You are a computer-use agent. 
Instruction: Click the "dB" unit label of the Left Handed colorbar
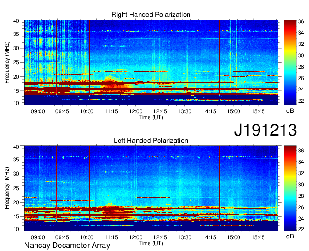(x=290, y=236)
